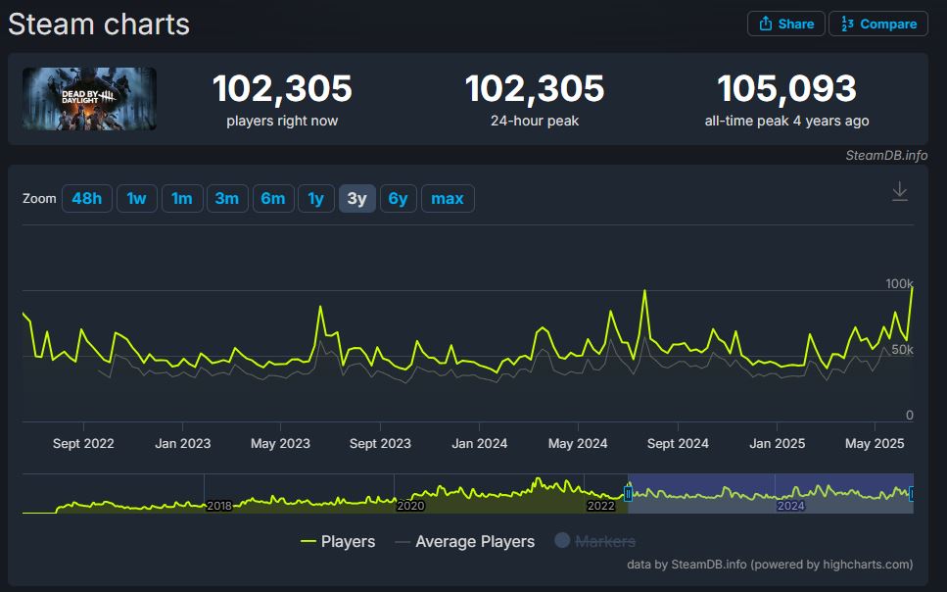Click the 2020 label in navigator
The image size is (947, 592).
coord(410,506)
